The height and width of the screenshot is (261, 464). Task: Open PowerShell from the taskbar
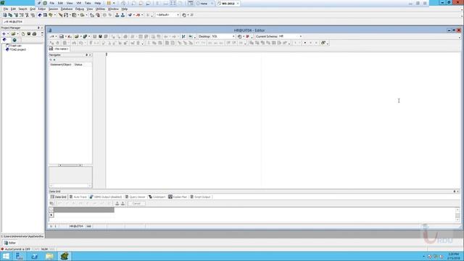[34, 256]
